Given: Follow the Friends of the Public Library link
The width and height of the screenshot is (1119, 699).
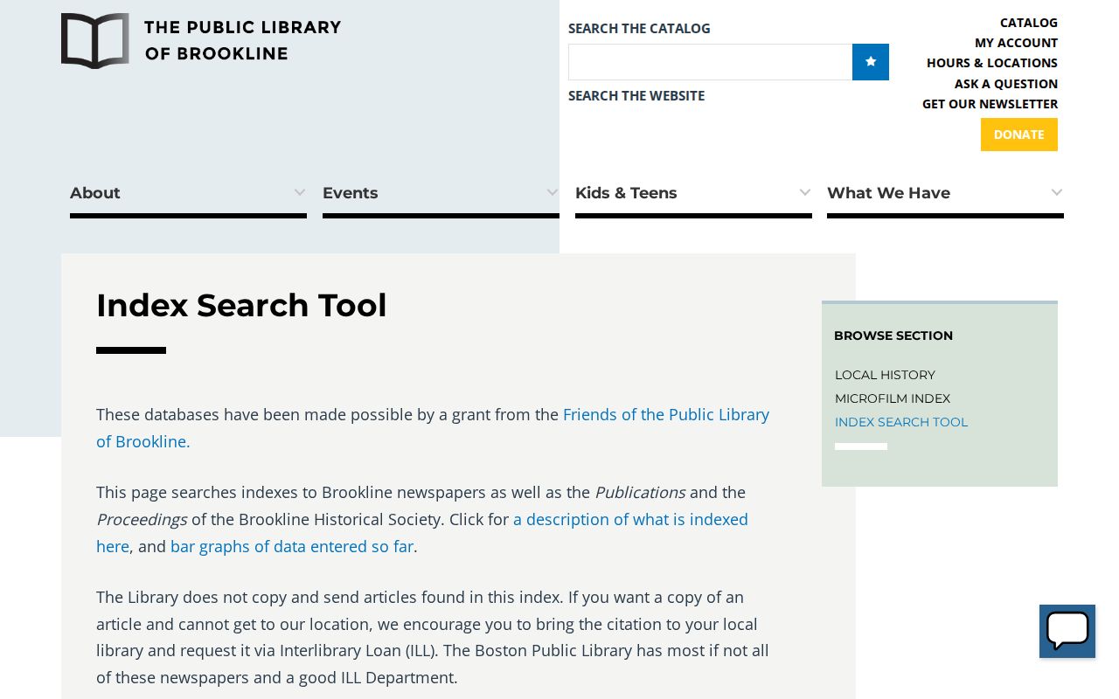Looking at the screenshot, I should (x=433, y=428).
